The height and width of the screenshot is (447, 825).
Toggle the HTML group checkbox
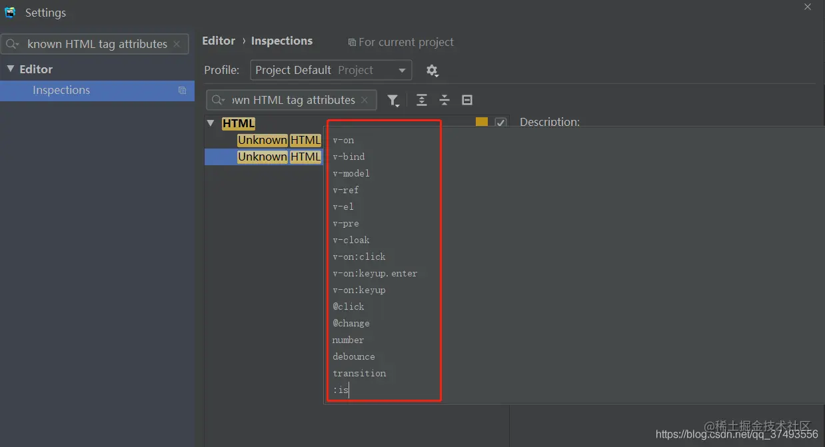coord(501,123)
